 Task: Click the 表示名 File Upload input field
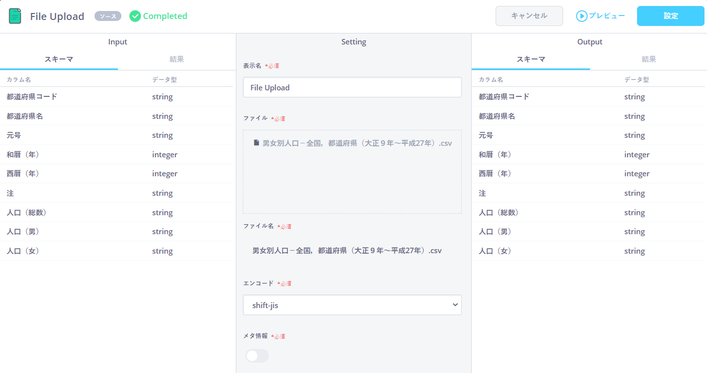352,87
